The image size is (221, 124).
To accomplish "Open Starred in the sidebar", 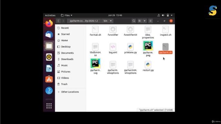I will click(x=70, y=34).
